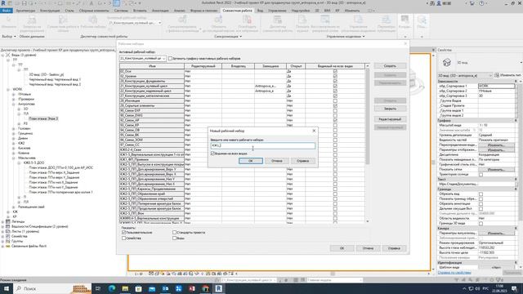
Task: Toggle visibility checkbox for 90_Связи DXF row
Action: (335, 110)
